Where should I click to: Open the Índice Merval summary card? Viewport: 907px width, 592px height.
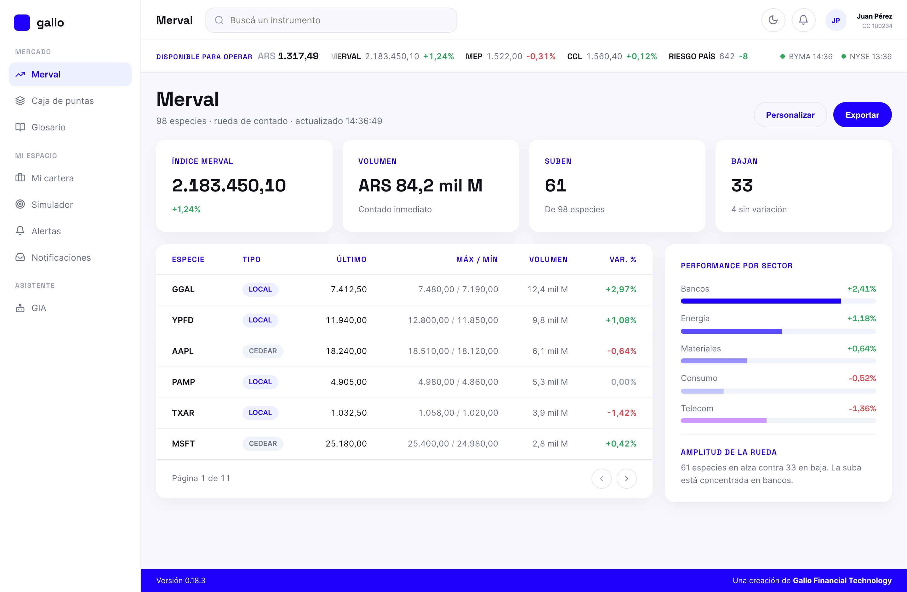click(x=244, y=185)
